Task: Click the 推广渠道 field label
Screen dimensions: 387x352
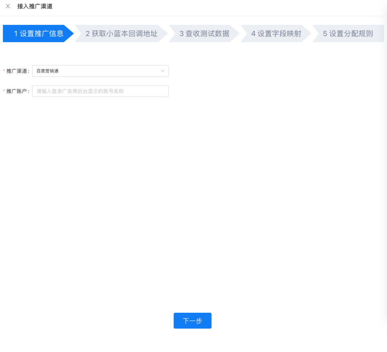Action: pyautogui.click(x=18, y=71)
